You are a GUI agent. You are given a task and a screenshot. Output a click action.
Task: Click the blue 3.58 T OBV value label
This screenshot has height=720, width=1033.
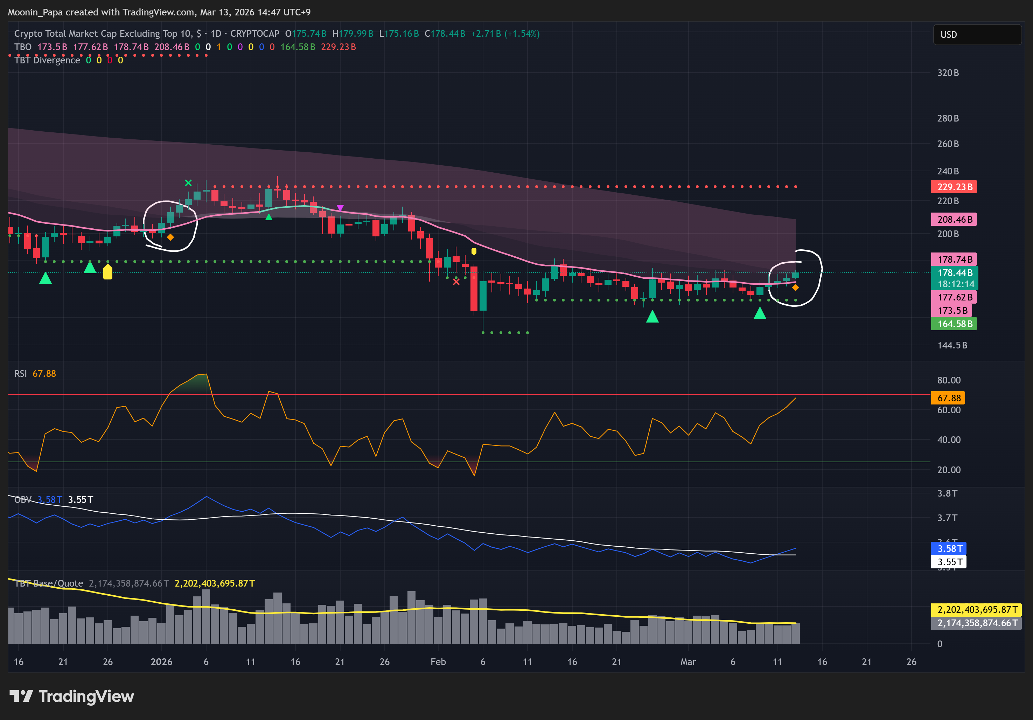pos(949,548)
